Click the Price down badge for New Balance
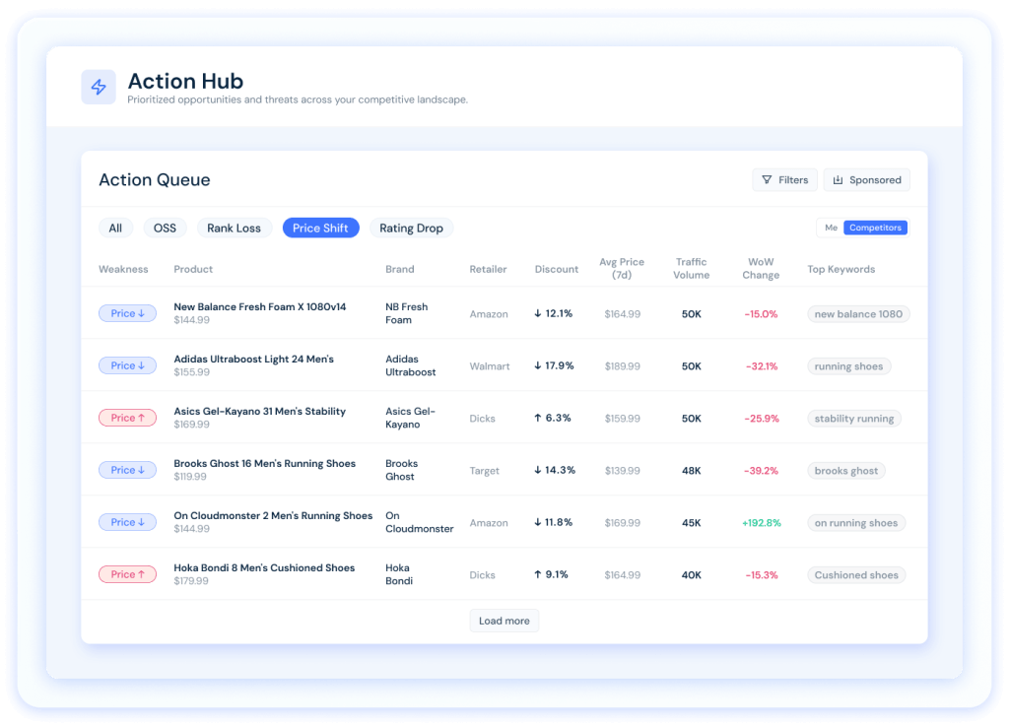The image size is (1009, 725). pyautogui.click(x=127, y=313)
